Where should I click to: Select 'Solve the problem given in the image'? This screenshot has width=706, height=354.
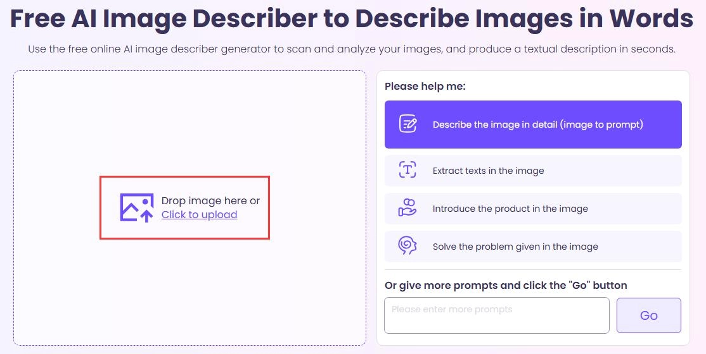(515, 247)
